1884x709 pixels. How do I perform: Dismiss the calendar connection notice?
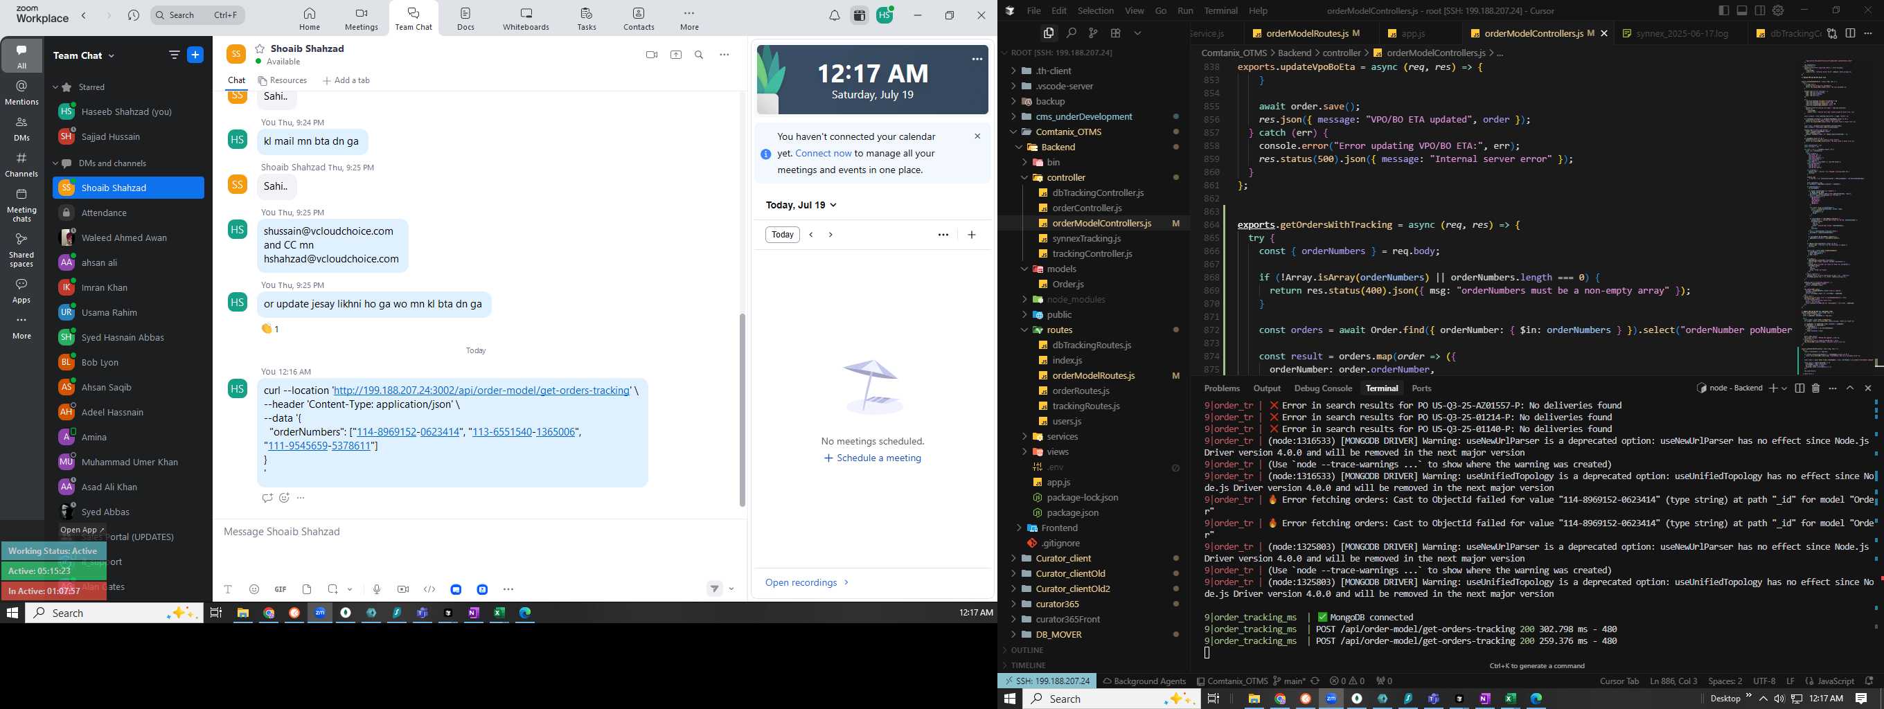977,136
